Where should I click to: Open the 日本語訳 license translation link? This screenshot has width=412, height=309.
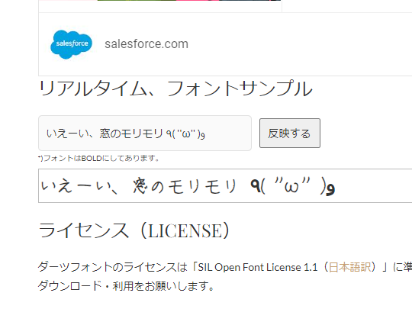click(x=349, y=267)
